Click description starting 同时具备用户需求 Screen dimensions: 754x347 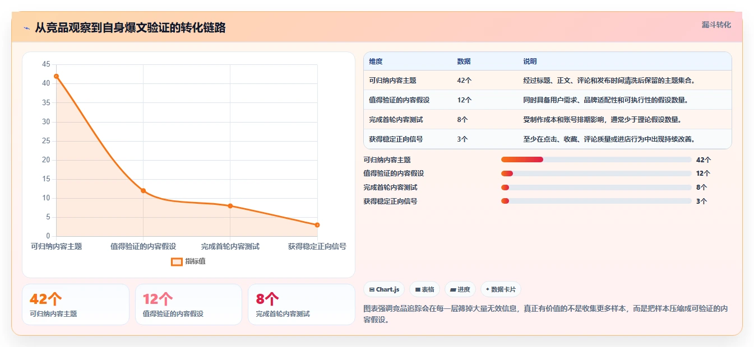(x=605, y=100)
